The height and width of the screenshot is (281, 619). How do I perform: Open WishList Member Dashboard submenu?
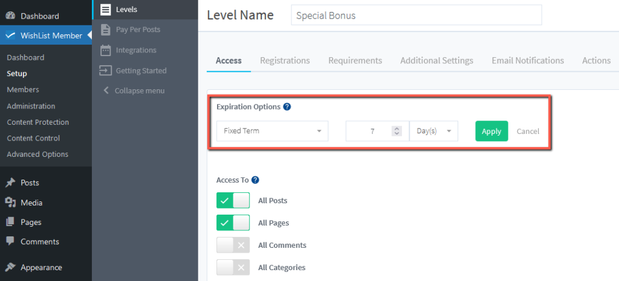pos(25,57)
